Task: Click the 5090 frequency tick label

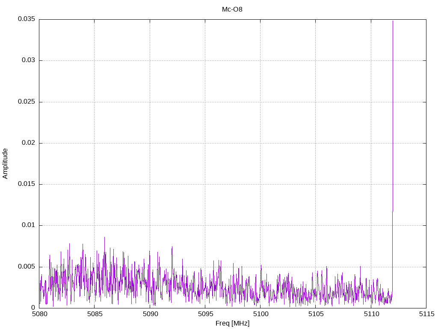Action: [150, 314]
